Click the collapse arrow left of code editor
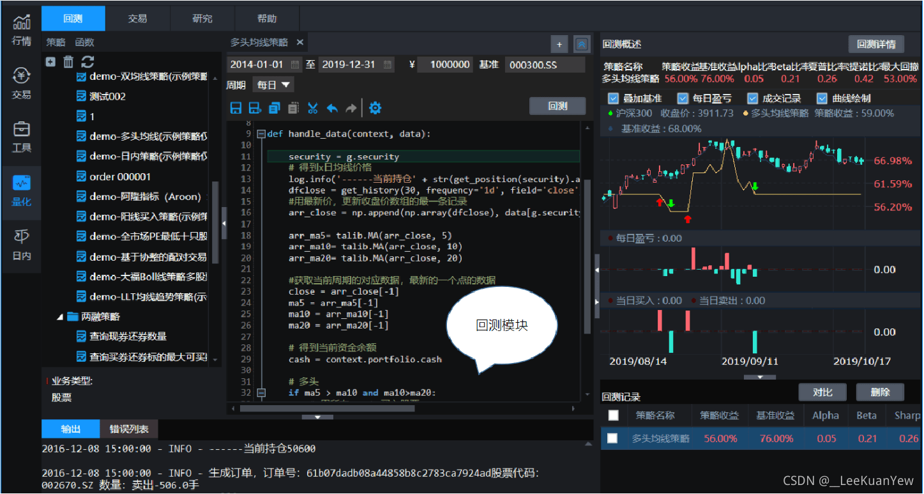 (x=224, y=223)
